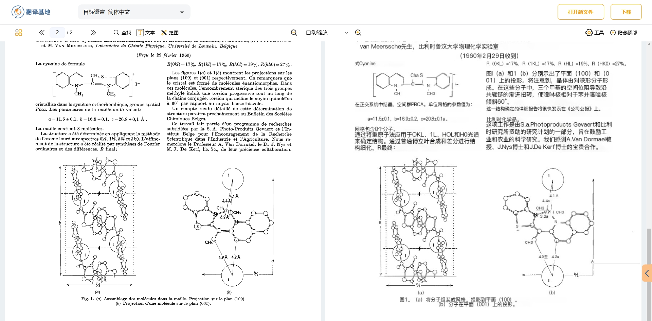Click the cyanine formula diagram in original page
The width and height of the screenshot is (652, 321).
(96, 84)
